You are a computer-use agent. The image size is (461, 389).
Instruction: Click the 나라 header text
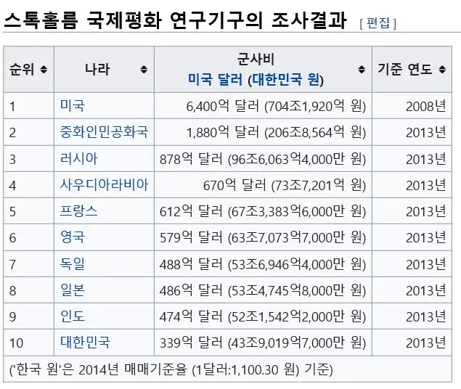97,70
